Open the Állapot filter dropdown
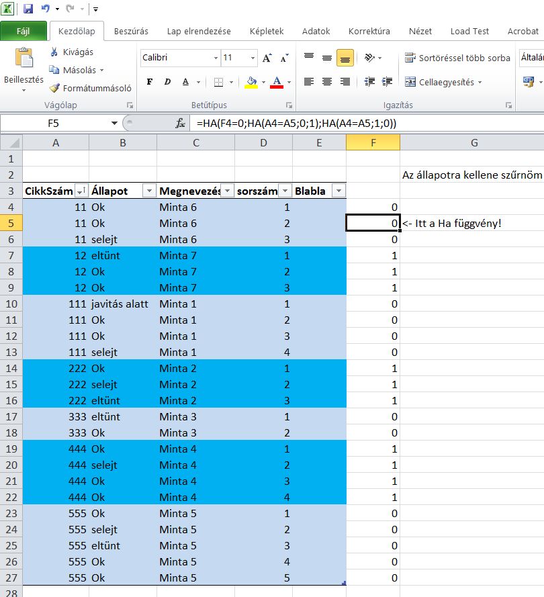Screen dimensions: 544x597 tap(149, 191)
